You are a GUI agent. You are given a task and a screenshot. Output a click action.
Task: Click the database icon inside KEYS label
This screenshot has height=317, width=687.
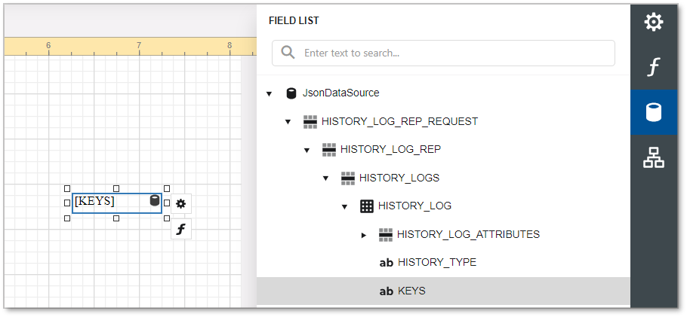[x=154, y=201]
